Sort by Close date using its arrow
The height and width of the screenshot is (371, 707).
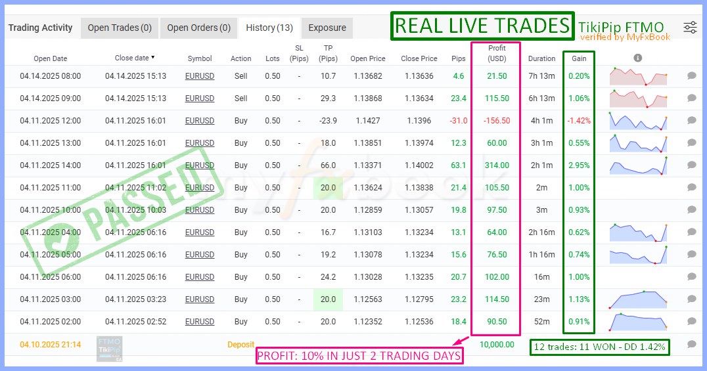153,58
